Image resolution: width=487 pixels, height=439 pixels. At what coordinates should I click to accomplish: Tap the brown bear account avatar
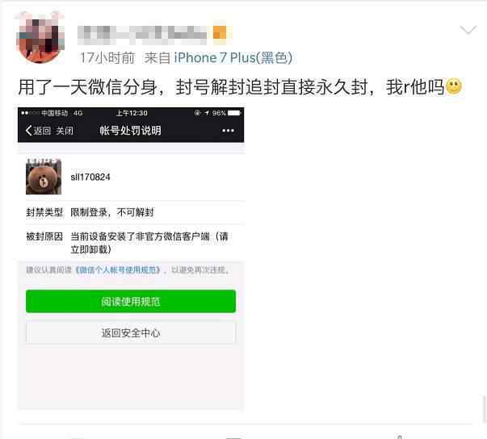(44, 177)
